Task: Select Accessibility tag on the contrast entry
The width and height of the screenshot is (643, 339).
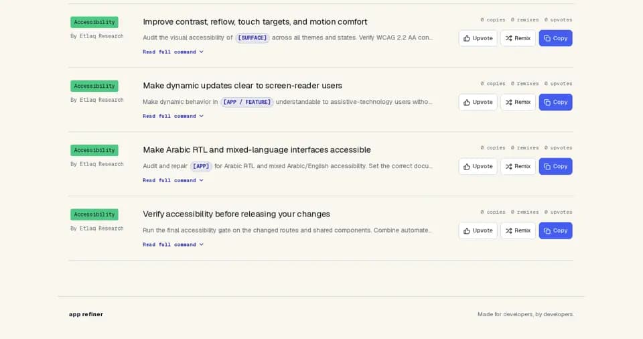Action: pyautogui.click(x=94, y=22)
